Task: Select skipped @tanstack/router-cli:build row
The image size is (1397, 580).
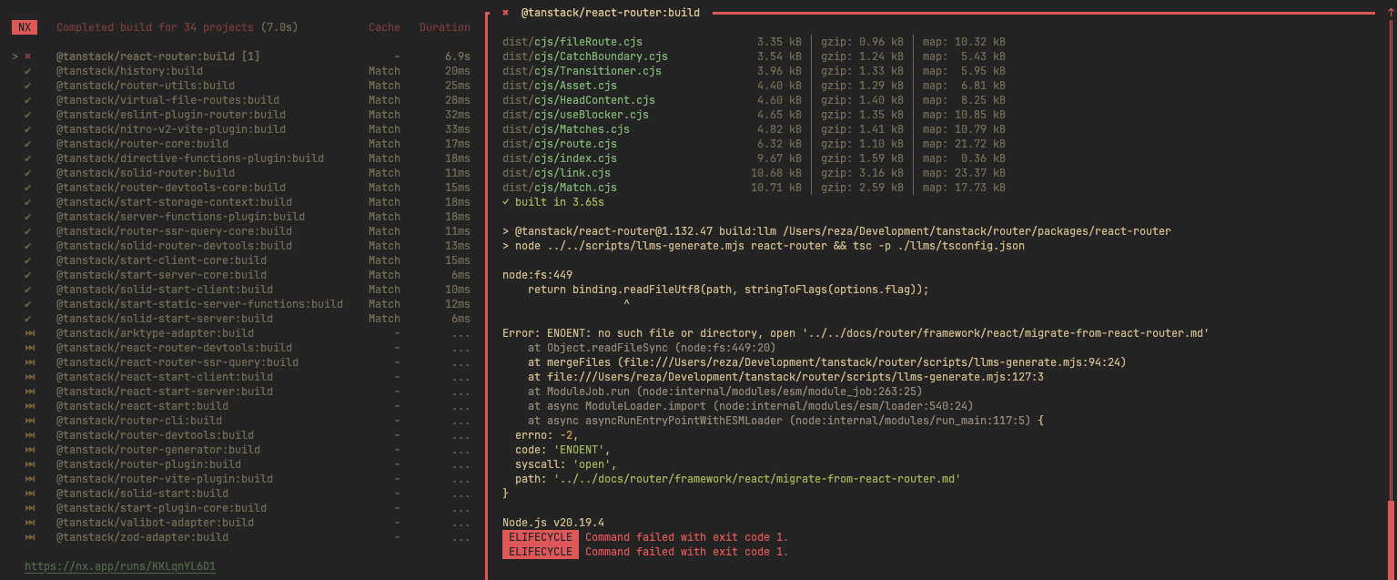Action: click(x=241, y=421)
